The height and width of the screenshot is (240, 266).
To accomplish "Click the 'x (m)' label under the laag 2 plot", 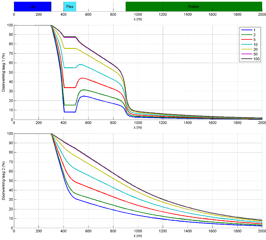I will tap(138, 236).
